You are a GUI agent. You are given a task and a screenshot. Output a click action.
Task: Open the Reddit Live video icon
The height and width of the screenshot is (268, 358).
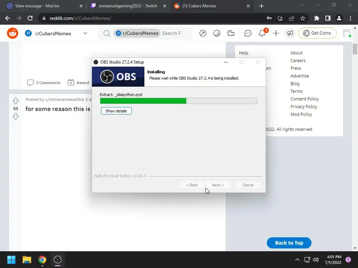tap(231, 33)
